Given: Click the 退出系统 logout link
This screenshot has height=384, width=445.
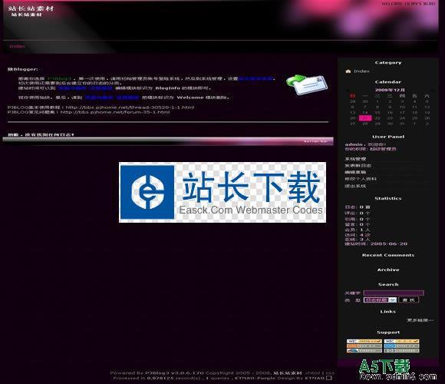Looking at the screenshot, I should (x=355, y=186).
